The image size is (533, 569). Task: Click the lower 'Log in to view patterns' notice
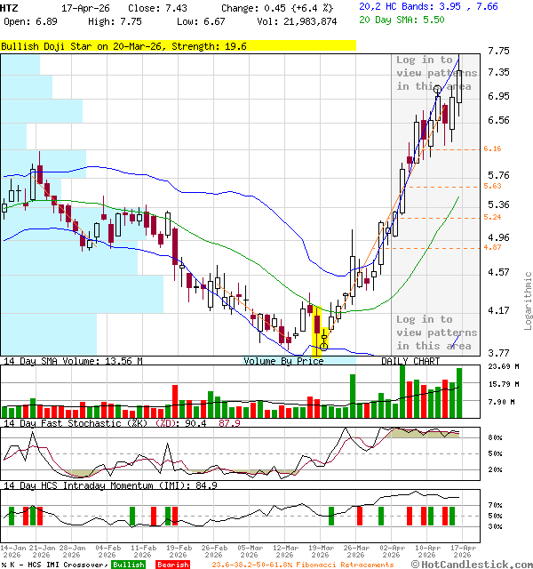(x=436, y=333)
